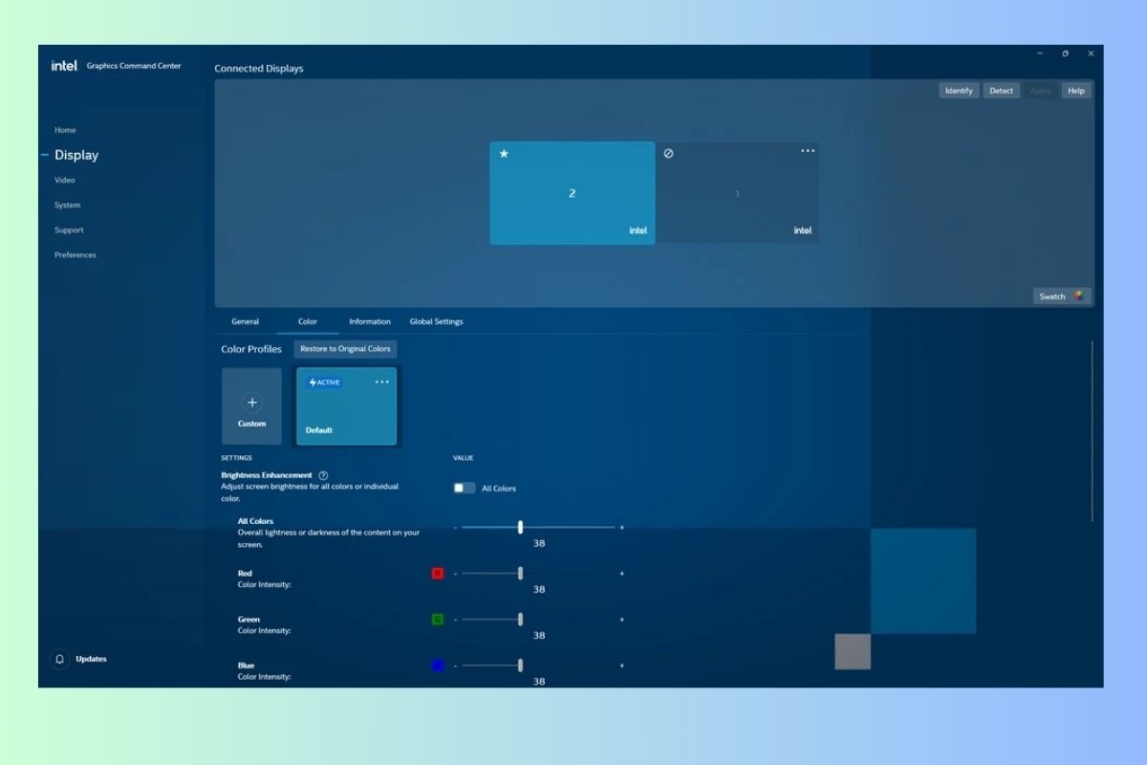Select the display 1 tile

pos(737,193)
